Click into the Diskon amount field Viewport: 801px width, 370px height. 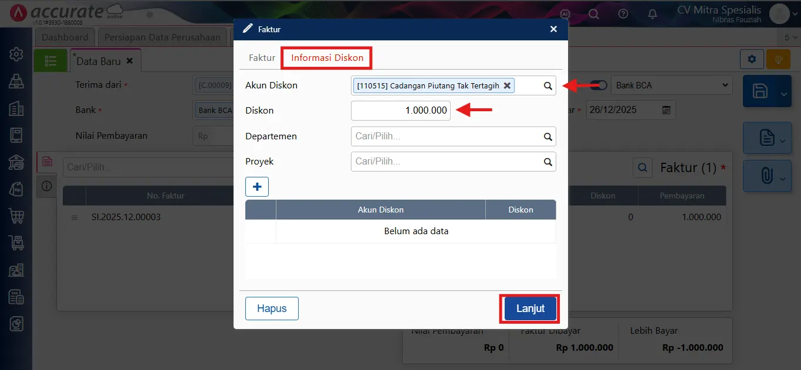pyautogui.click(x=401, y=110)
